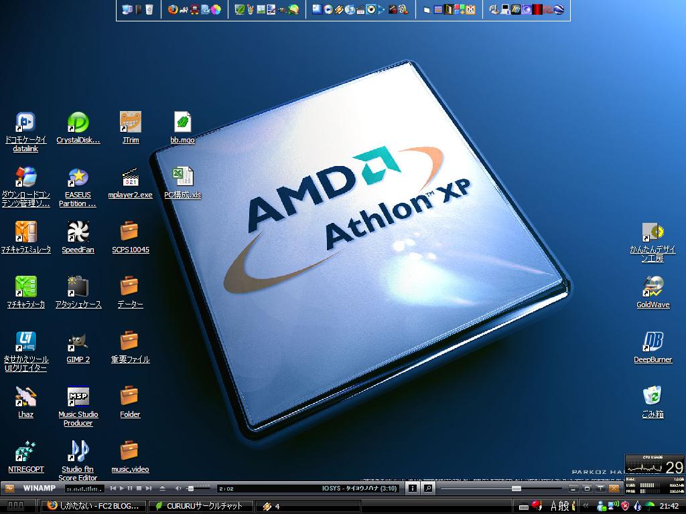Launch Music Studio Producer shortcut
686x514 pixels.
(x=78, y=406)
